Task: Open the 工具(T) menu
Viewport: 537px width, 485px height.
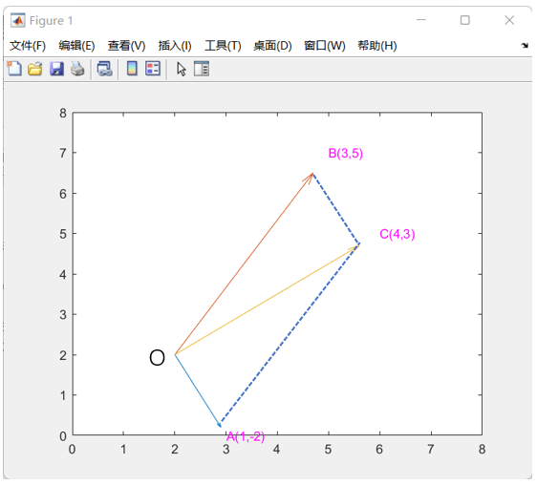Action: (223, 46)
